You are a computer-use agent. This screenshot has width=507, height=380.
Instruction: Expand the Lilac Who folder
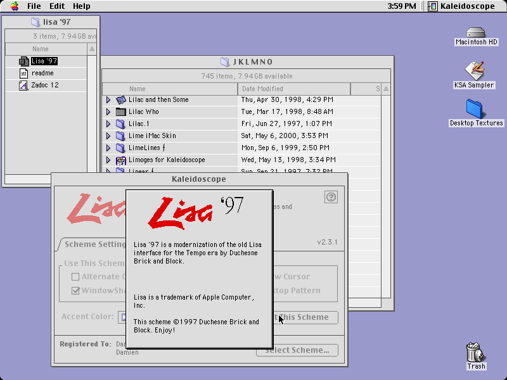pyautogui.click(x=108, y=112)
